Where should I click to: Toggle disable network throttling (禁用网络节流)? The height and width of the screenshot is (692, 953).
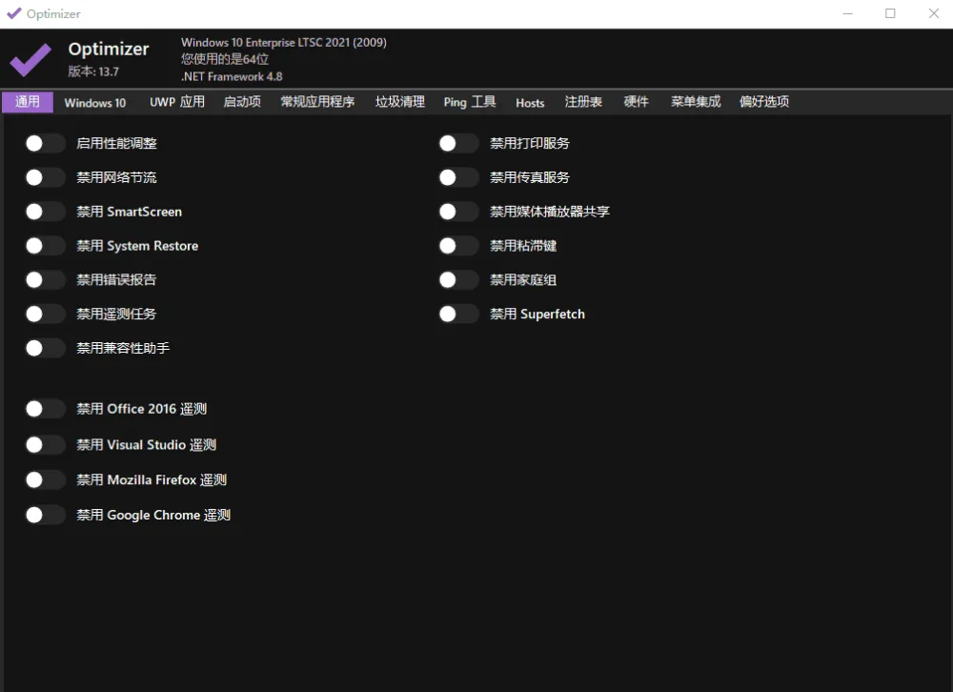click(44, 176)
